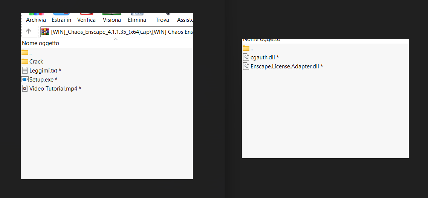Click the Enscape.License.Adapter.dll file icon
Viewport: 428px width, 198px height.
point(246,67)
